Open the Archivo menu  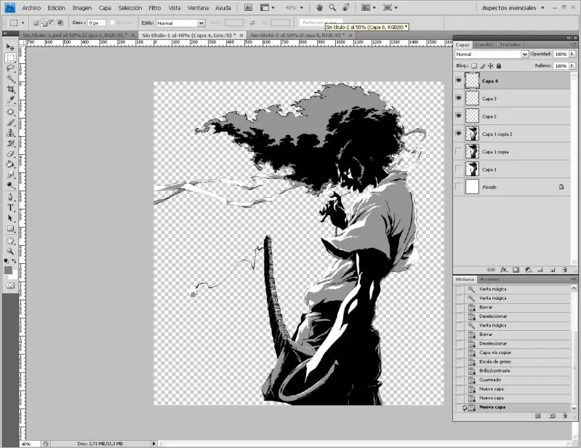[x=31, y=8]
